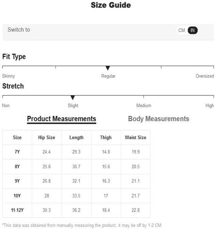Image resolution: width=216 pixels, height=229 pixels.
Task: Select the IN unit toggle
Action: pyautogui.click(x=193, y=30)
